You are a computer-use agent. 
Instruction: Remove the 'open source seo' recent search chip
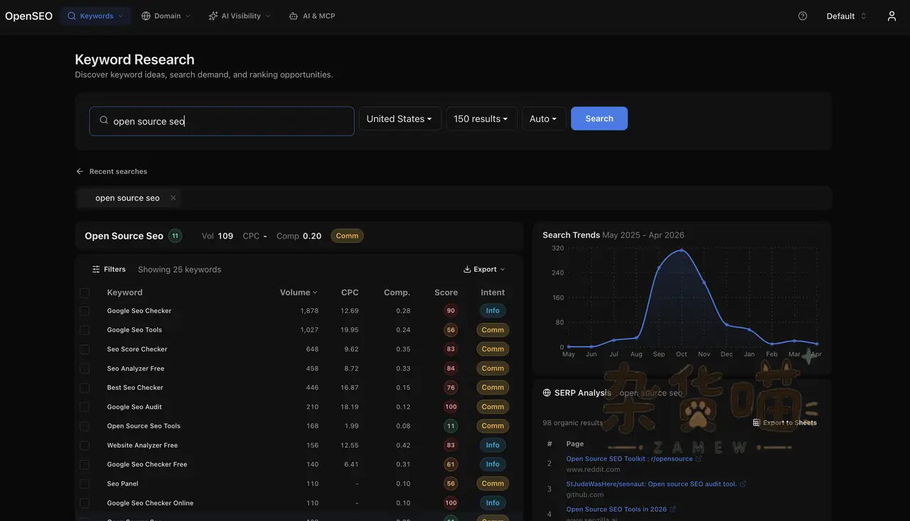[x=173, y=198]
